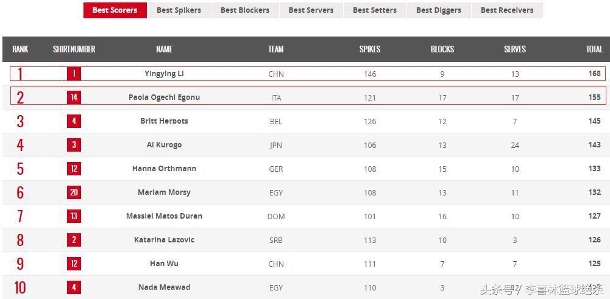Select Ai Kurogo's name in table
The height and width of the screenshot is (299, 610).
[164, 145]
